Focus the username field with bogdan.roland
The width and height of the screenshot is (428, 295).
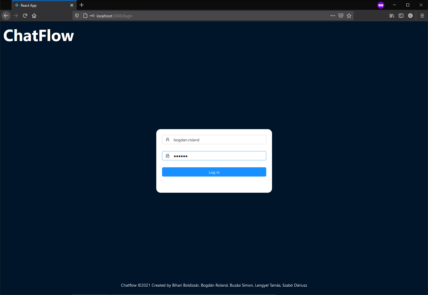click(214, 140)
